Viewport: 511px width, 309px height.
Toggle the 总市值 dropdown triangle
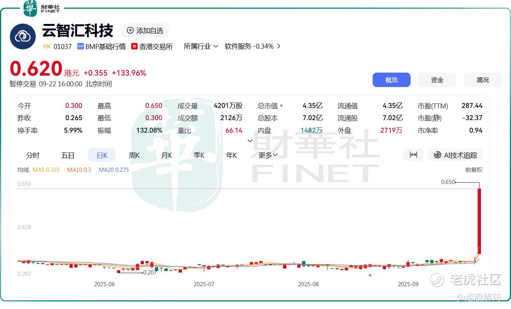click(x=281, y=106)
